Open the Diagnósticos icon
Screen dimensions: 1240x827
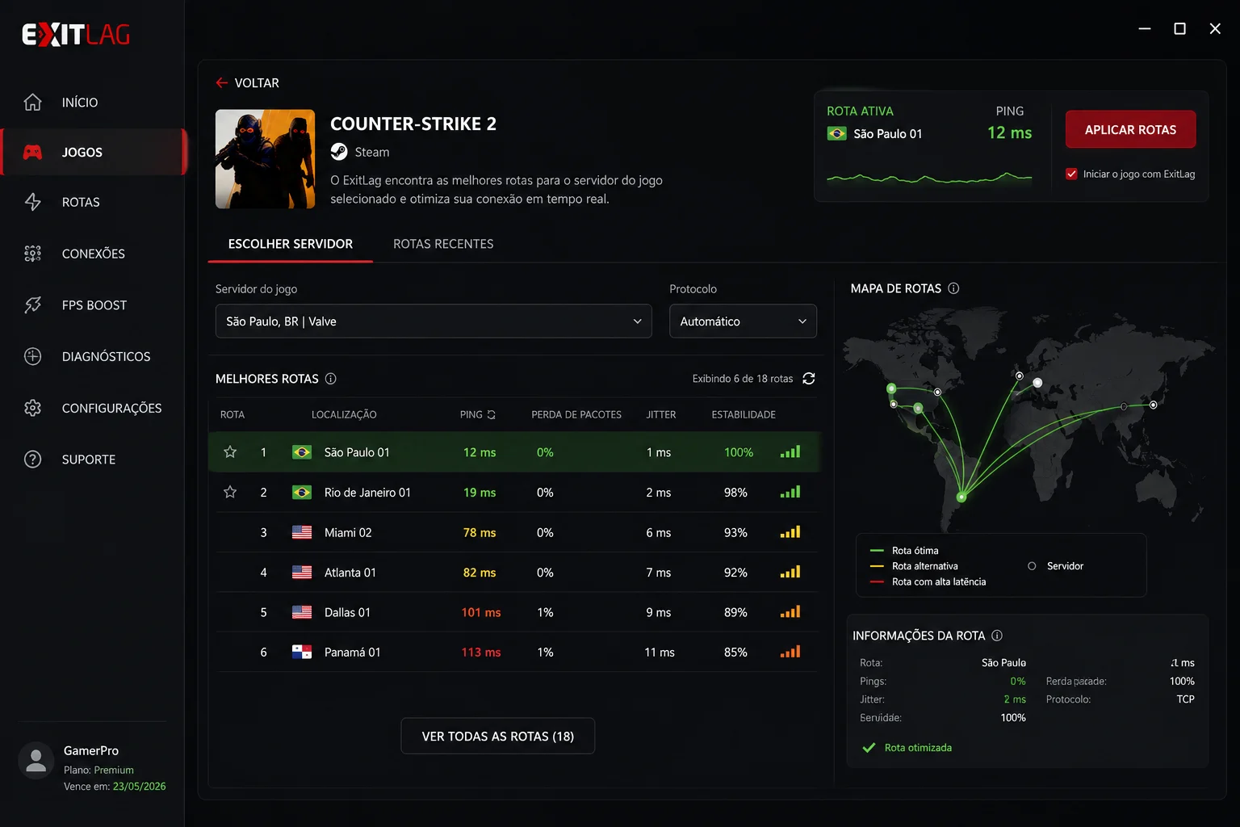tap(32, 356)
